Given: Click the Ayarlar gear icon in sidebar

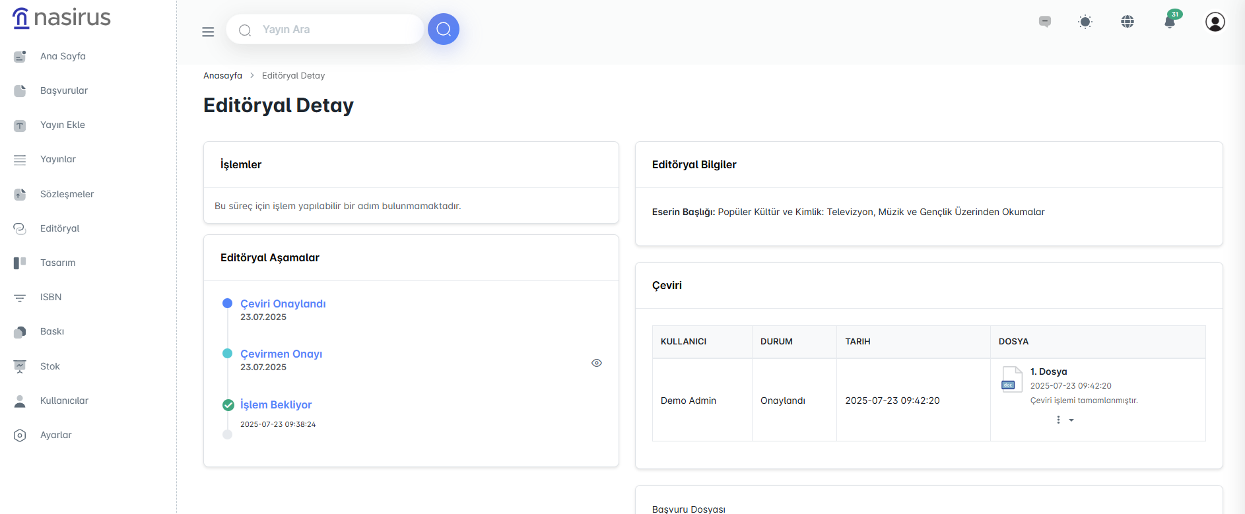Looking at the screenshot, I should [20, 435].
